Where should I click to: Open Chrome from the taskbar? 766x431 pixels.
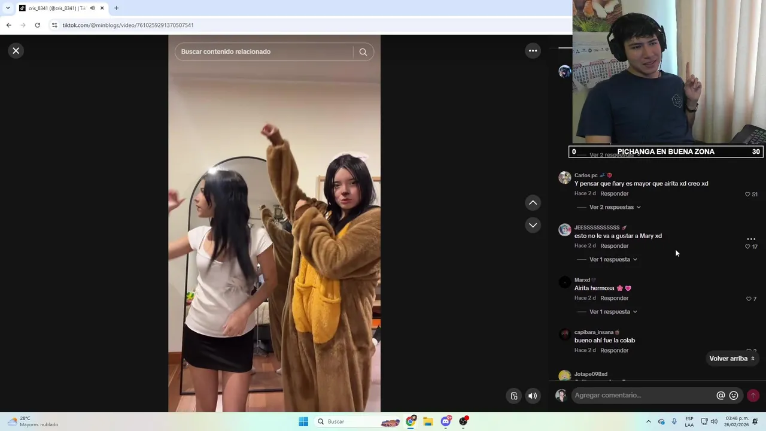tap(411, 421)
